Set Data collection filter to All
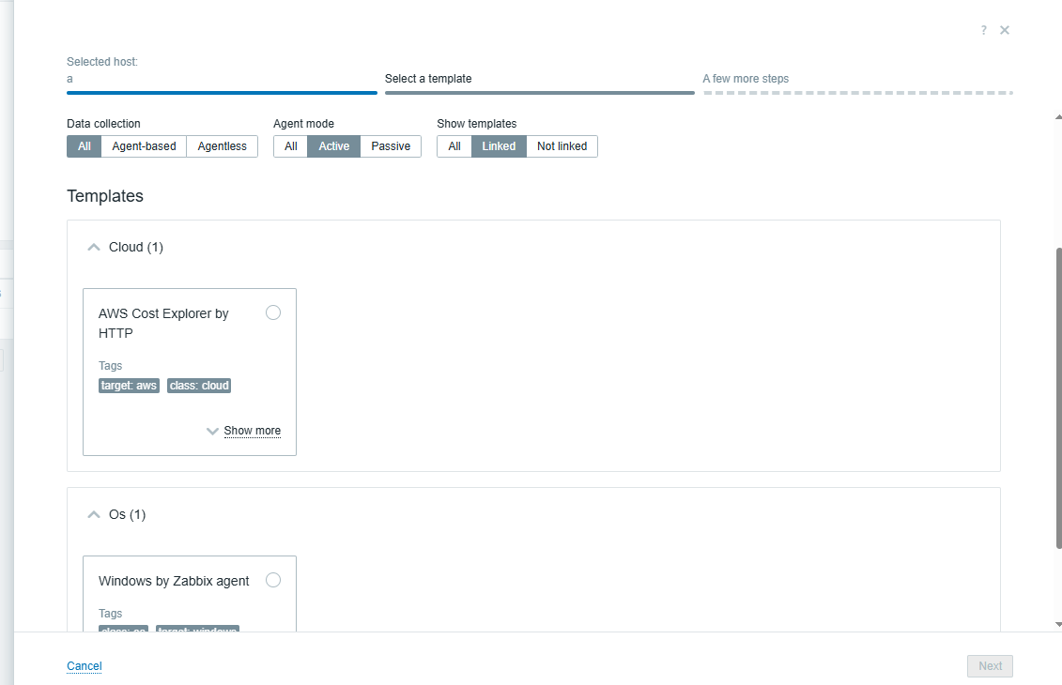The image size is (1062, 685). click(84, 146)
